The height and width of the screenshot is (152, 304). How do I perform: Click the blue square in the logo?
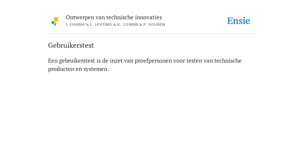(x=53, y=23)
